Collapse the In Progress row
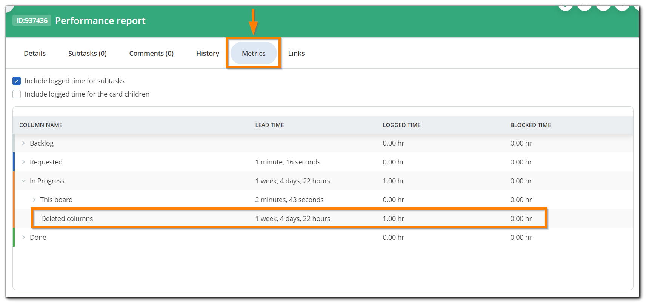The height and width of the screenshot is (307, 649). coord(23,181)
